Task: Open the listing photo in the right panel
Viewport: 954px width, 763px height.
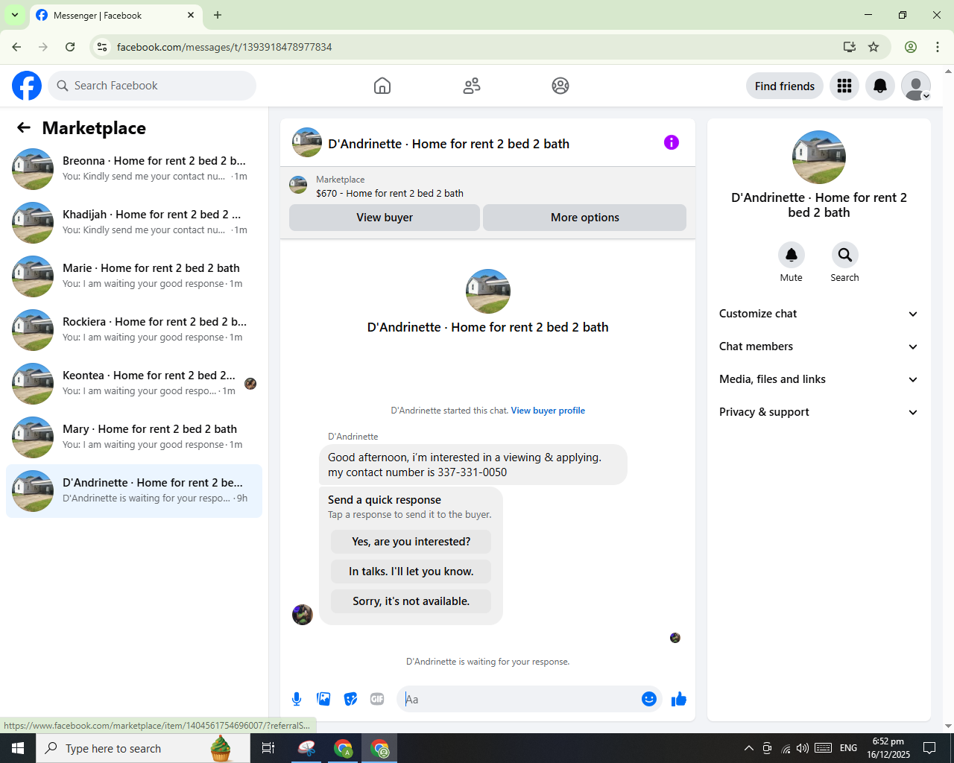Action: (819, 157)
